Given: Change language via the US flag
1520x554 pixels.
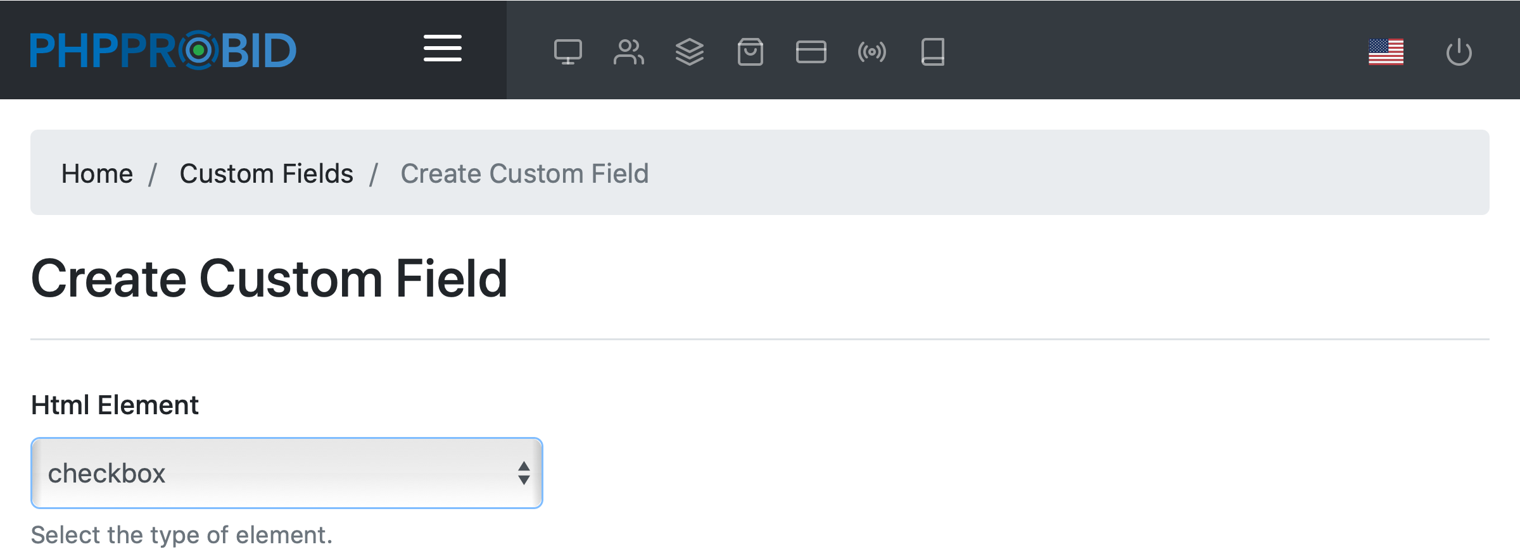Looking at the screenshot, I should click(1386, 52).
